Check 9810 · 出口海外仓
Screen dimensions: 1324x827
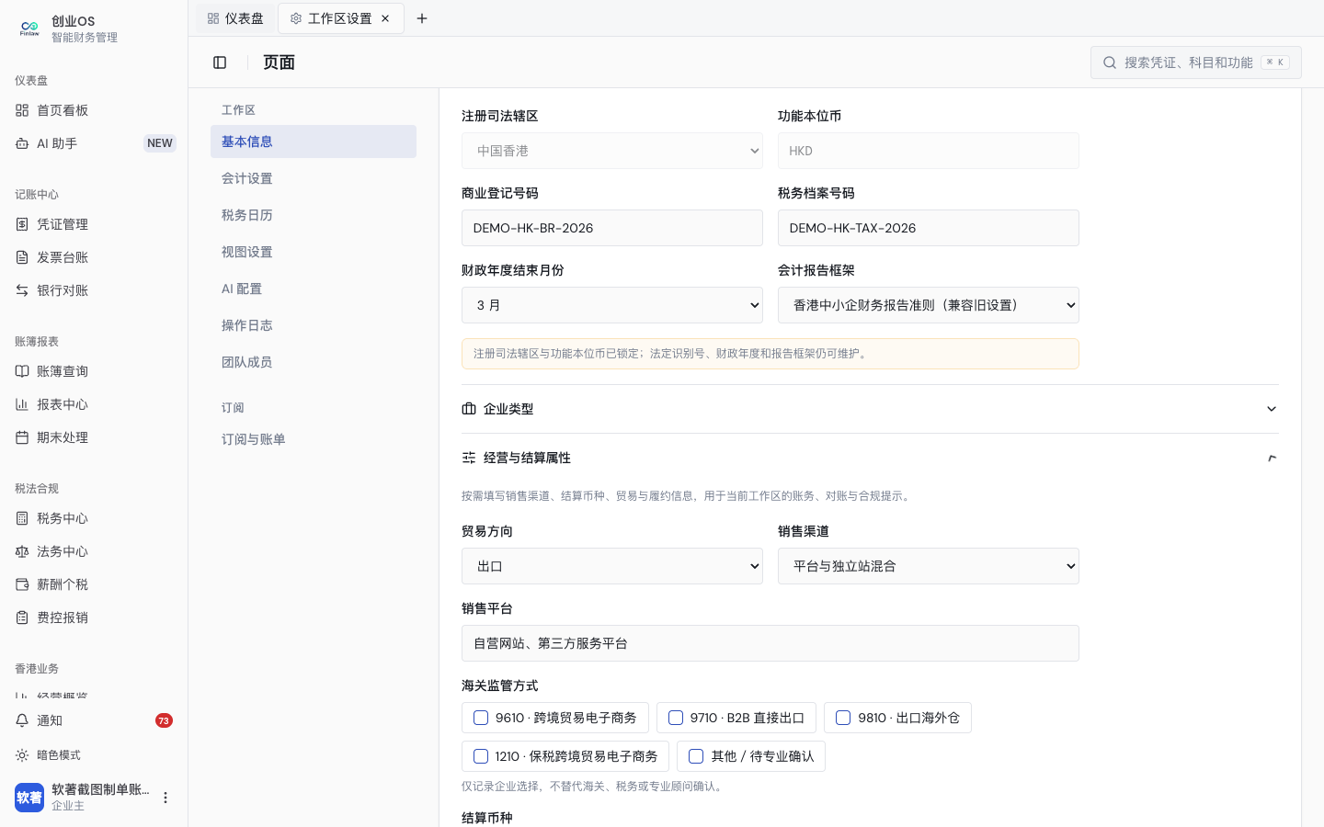coord(843,718)
